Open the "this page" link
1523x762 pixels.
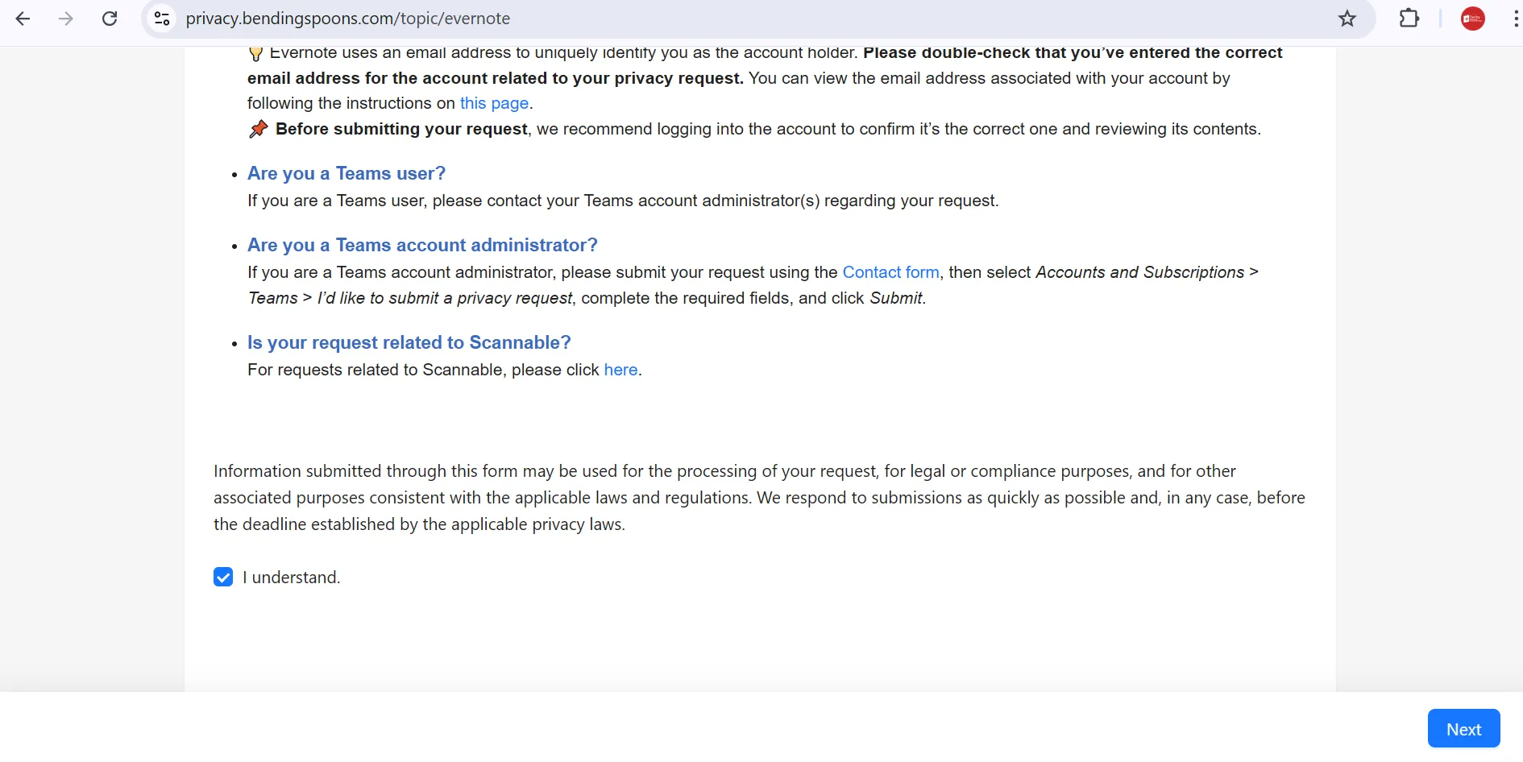494,103
